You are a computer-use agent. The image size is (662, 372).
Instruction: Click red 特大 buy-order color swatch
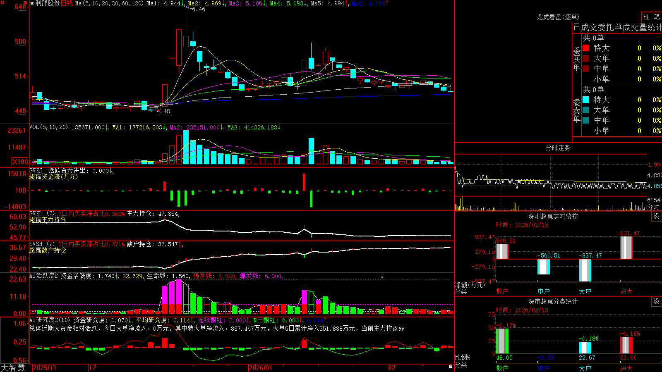586,48
